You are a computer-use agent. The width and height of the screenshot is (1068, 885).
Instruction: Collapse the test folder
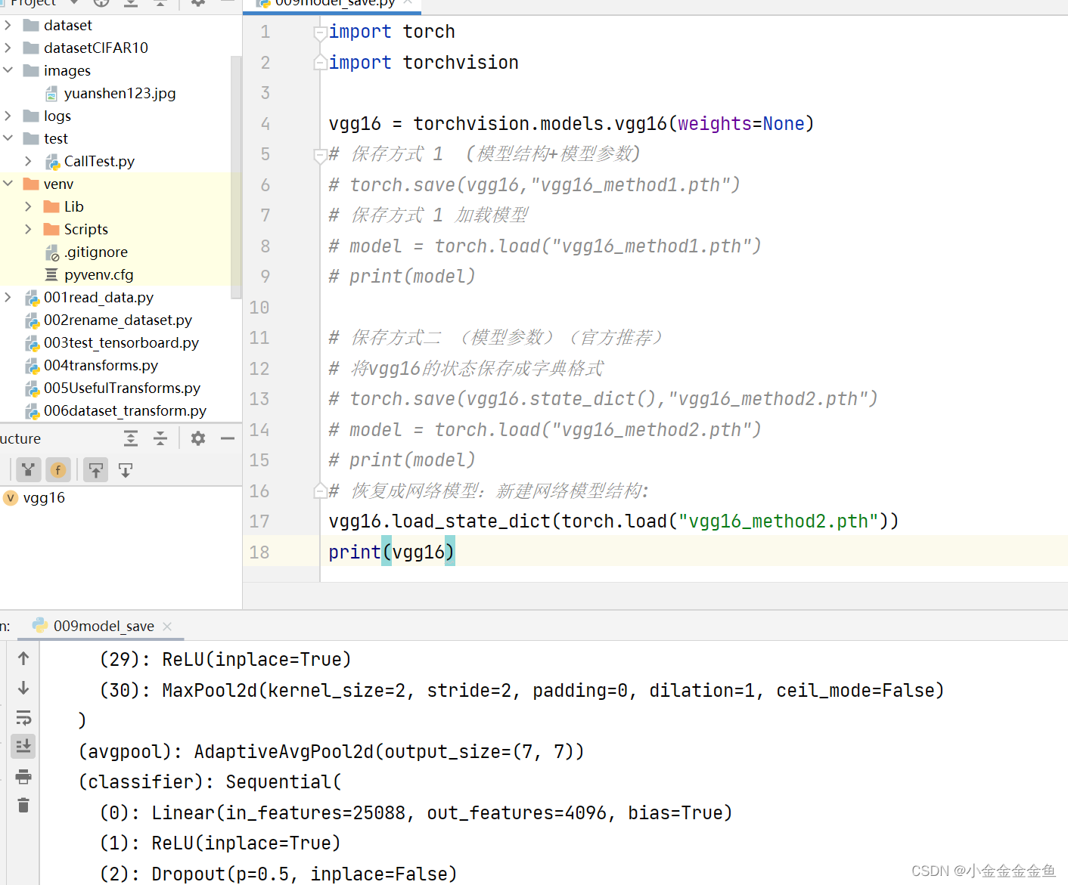pyautogui.click(x=8, y=138)
